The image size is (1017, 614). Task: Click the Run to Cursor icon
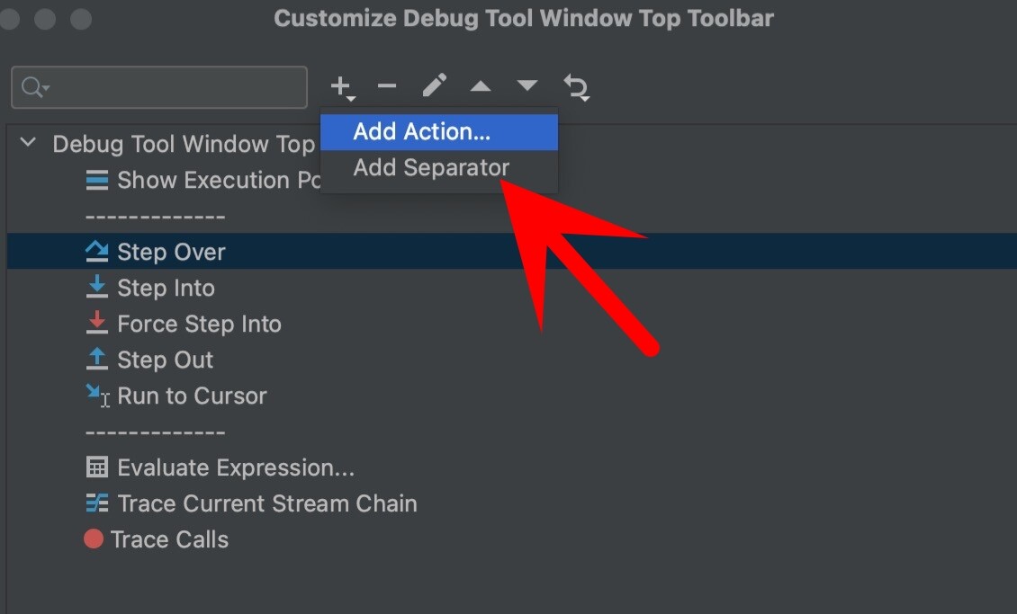96,396
